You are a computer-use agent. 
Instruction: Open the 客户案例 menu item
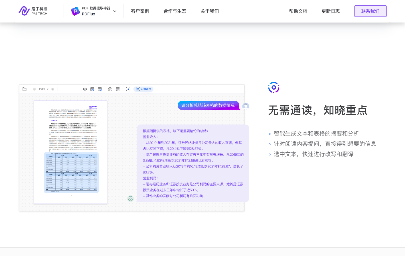tap(140, 11)
